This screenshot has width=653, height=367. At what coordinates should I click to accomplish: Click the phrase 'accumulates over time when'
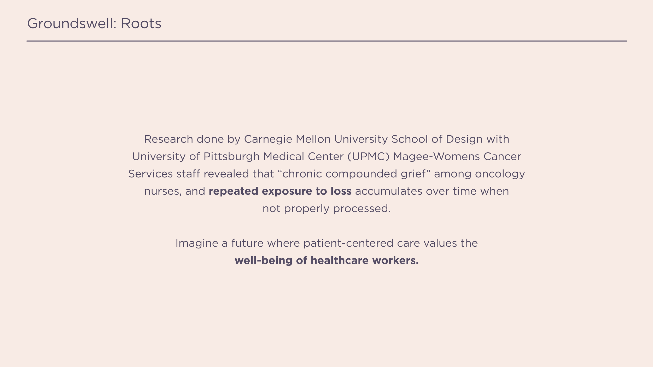click(432, 191)
